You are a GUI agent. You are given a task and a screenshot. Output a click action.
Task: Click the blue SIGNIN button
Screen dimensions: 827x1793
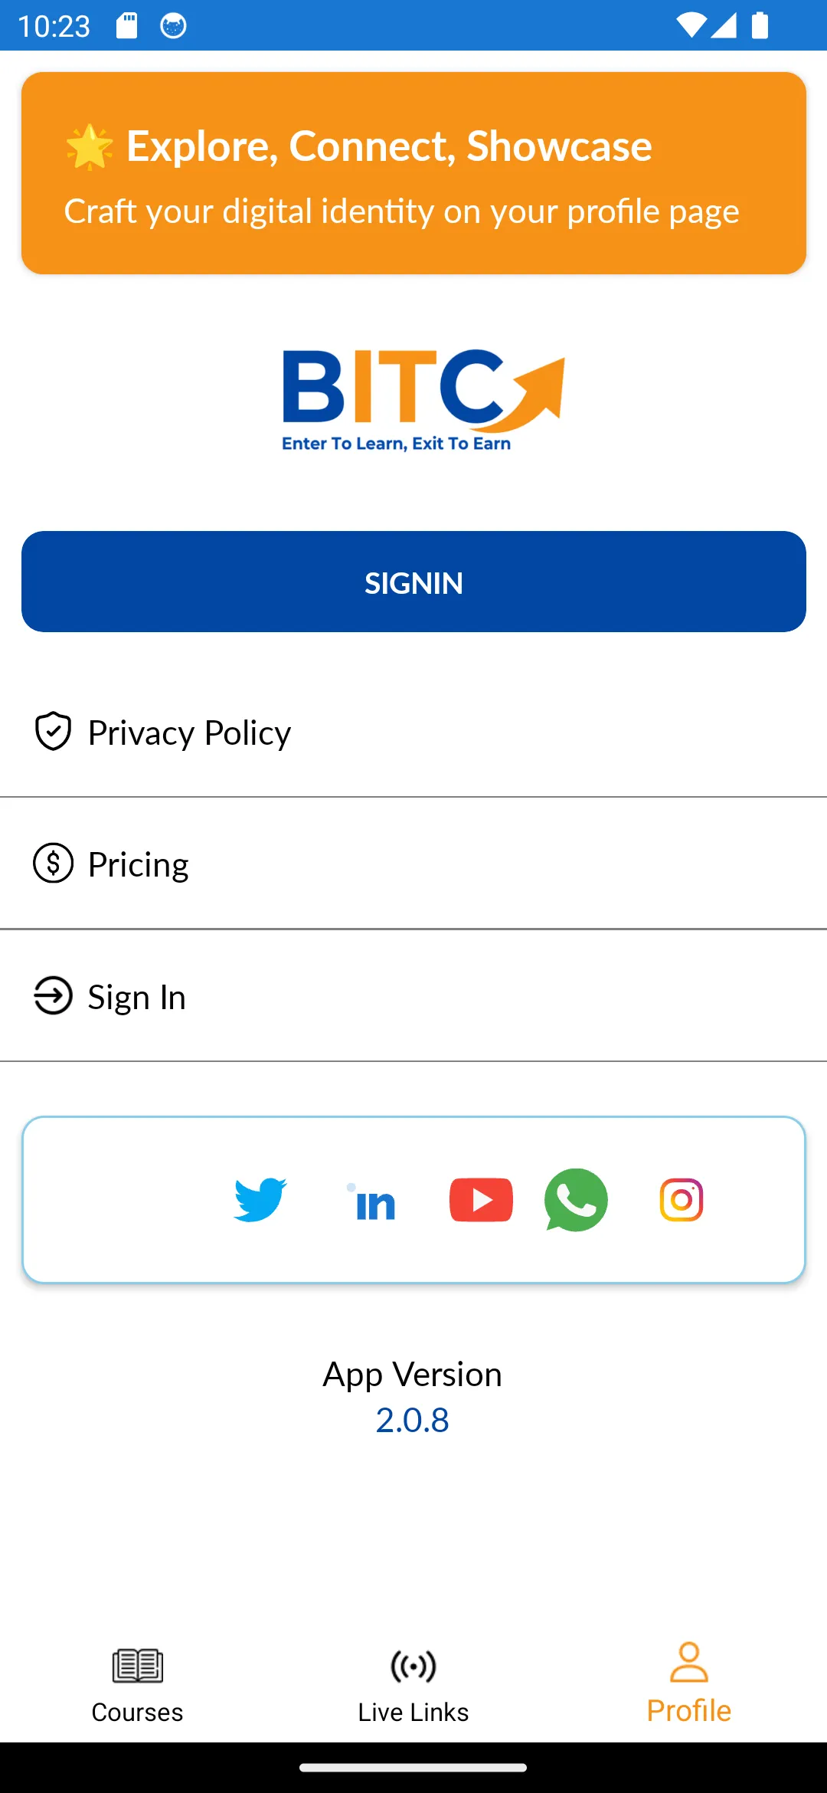coord(413,582)
